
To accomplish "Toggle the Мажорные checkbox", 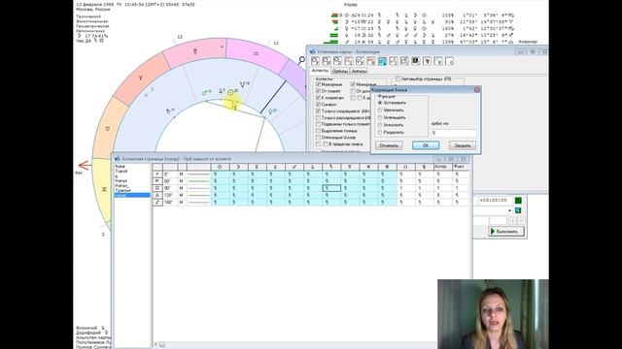I will (x=318, y=84).
